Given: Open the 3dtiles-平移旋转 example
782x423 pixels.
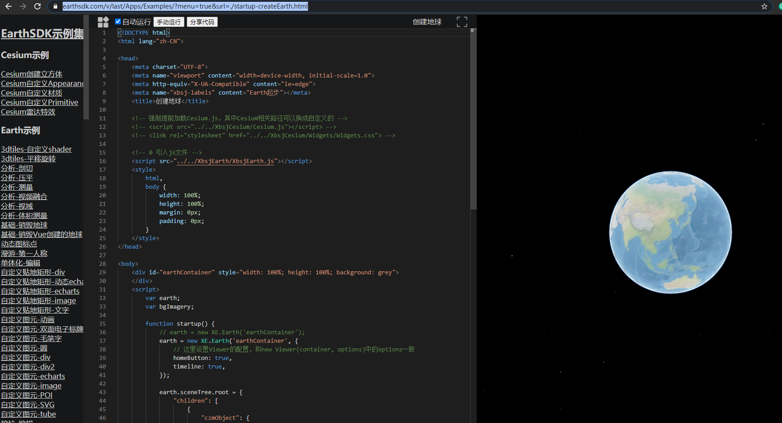Looking at the screenshot, I should pyautogui.click(x=28, y=159).
